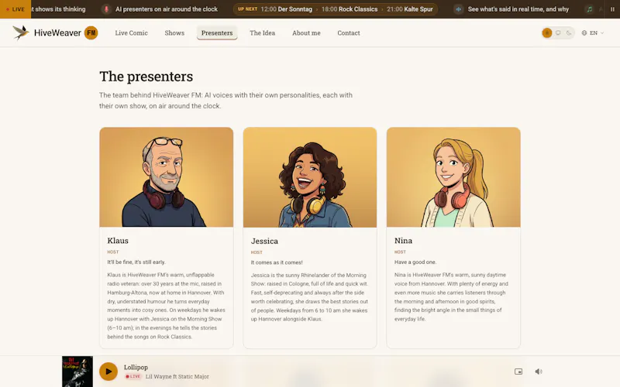Switch to system theme monitor icon
This screenshot has height=387, width=620.
click(x=558, y=33)
